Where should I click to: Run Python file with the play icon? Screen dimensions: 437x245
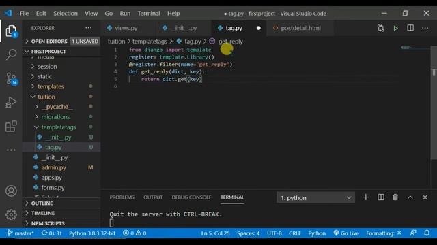coord(395,28)
